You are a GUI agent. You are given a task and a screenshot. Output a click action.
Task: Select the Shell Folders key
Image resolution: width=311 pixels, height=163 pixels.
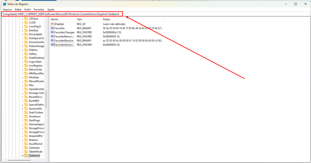click(x=36, y=113)
